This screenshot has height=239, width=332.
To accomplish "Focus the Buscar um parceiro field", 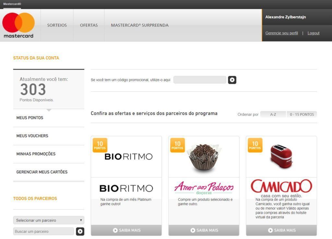I will click(x=43, y=231).
